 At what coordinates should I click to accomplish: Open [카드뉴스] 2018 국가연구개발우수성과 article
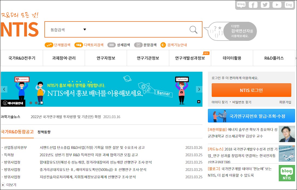[243, 155]
